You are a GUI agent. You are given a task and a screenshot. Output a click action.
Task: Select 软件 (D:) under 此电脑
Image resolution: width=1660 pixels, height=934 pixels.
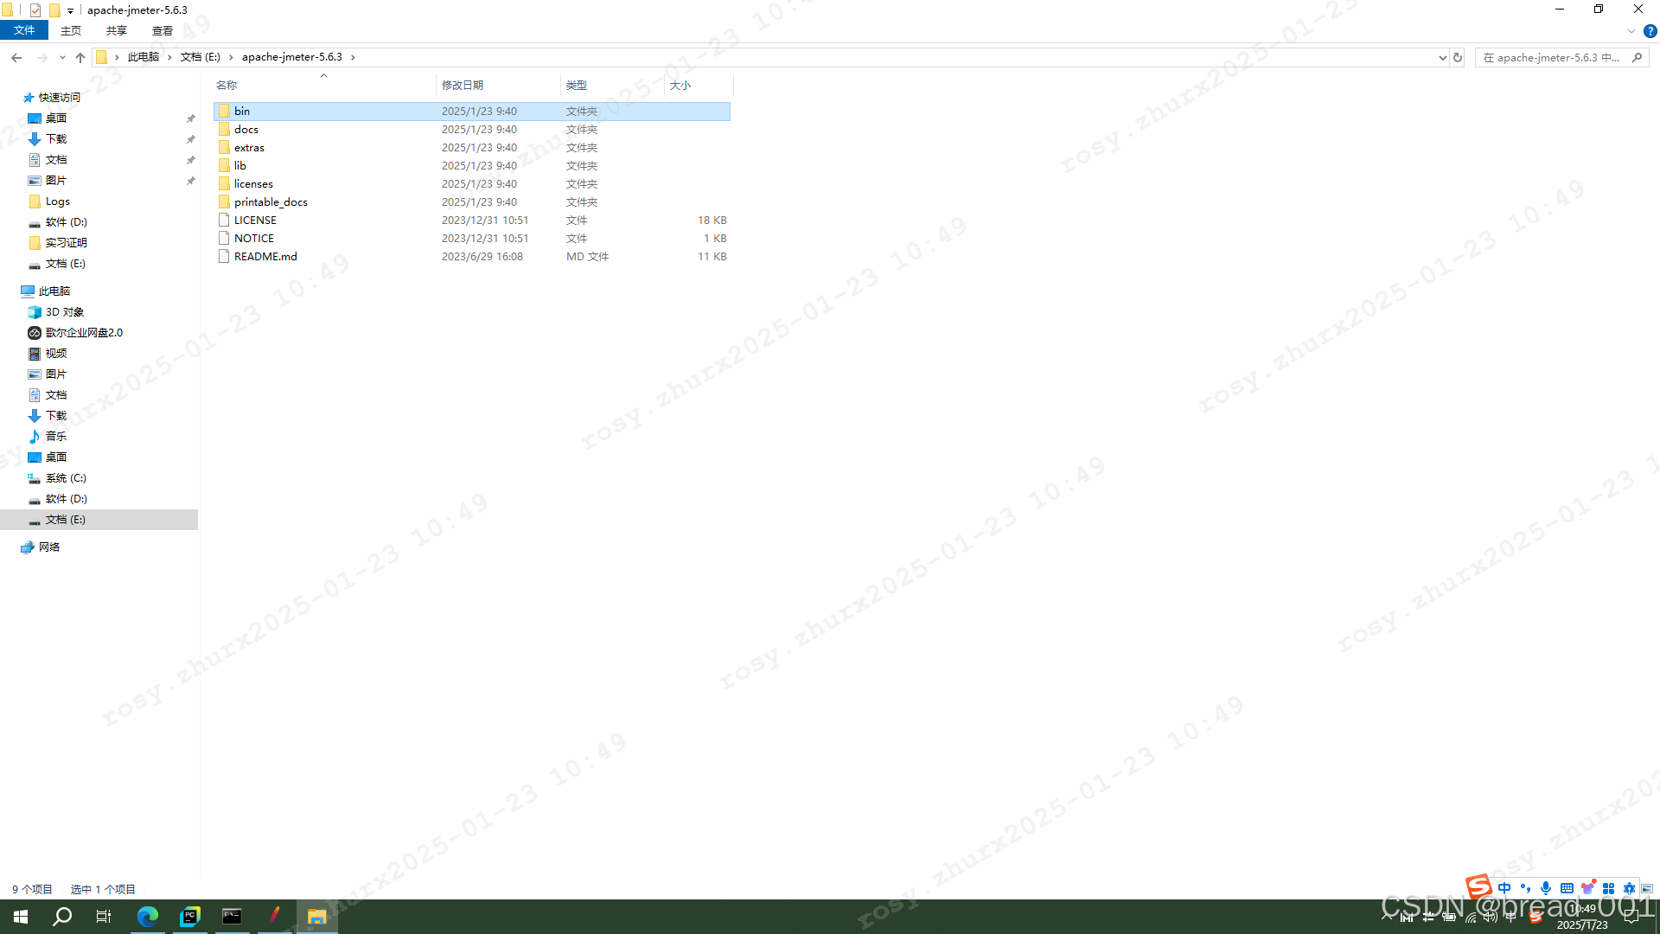(x=66, y=499)
